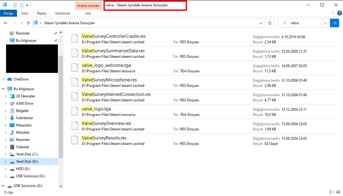Refresh the search results
The height and width of the screenshot is (196, 343).
[x=270, y=23]
